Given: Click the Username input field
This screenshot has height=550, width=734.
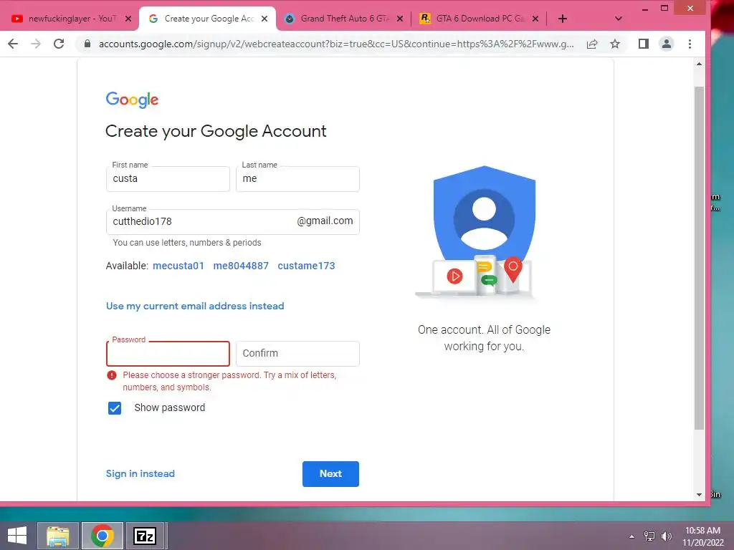Looking at the screenshot, I should 233,222.
